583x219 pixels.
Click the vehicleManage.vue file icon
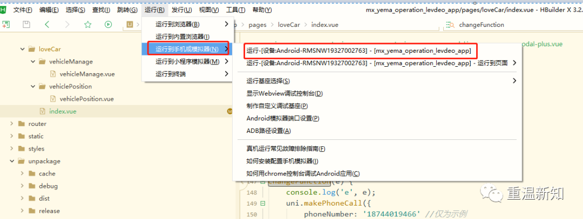pos(53,74)
